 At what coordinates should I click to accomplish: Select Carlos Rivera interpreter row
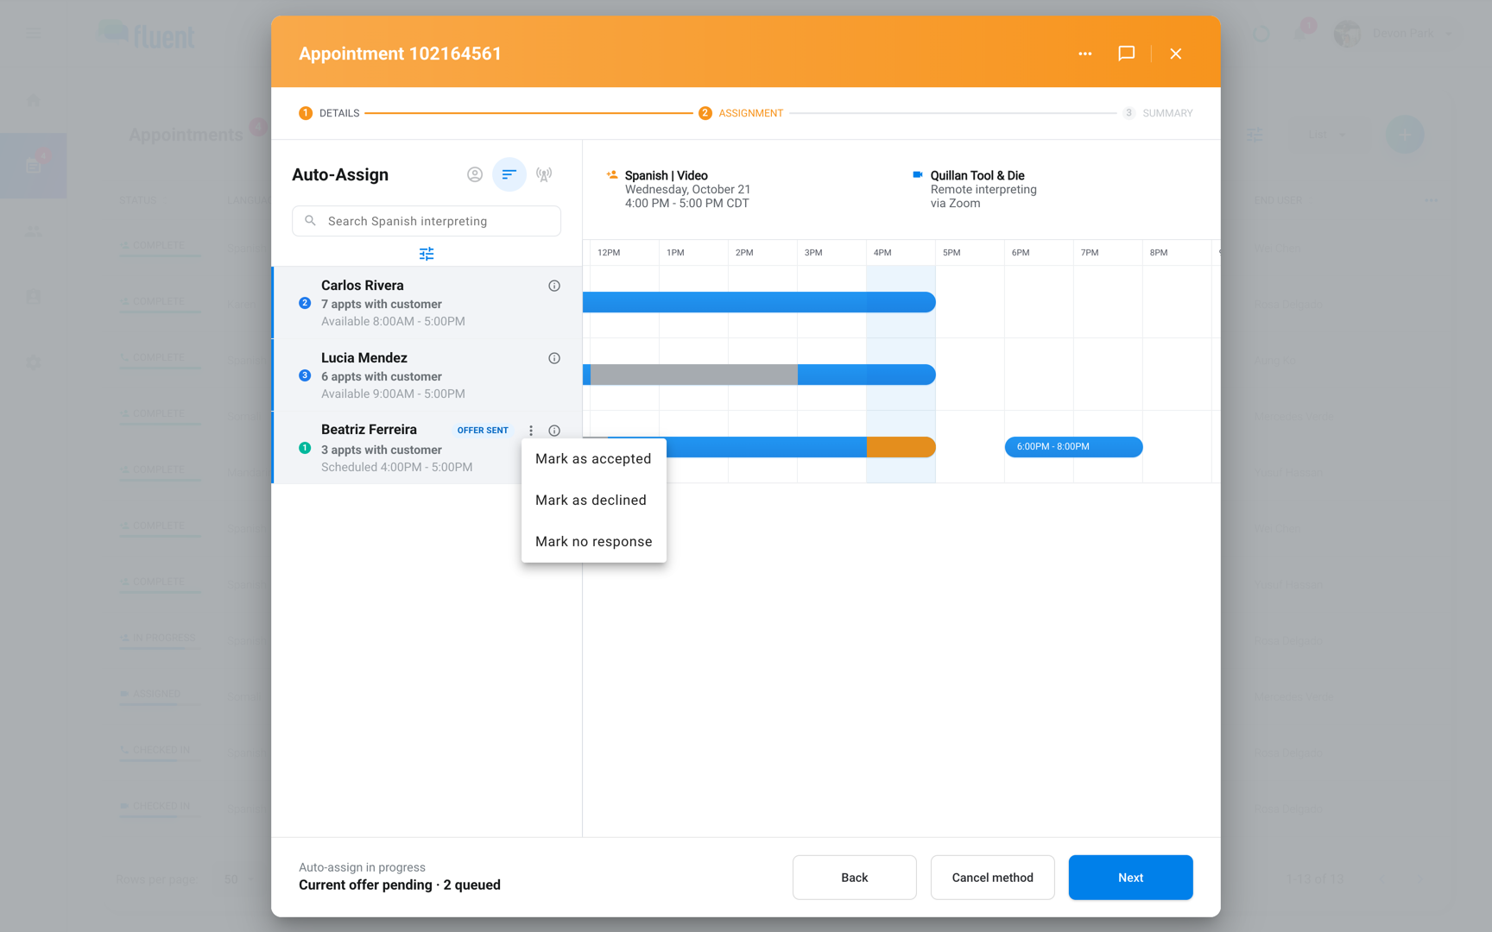(427, 303)
